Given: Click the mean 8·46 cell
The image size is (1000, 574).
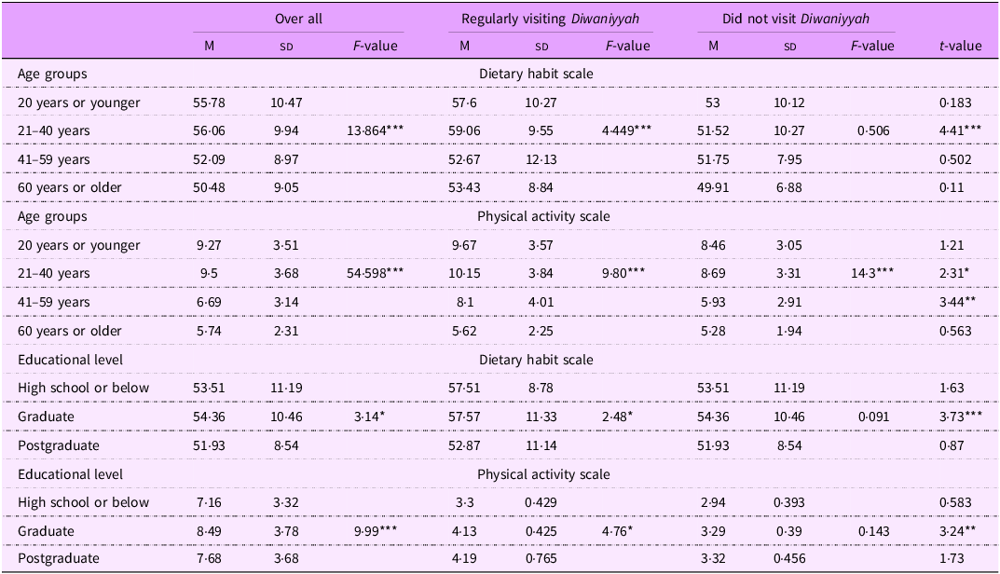Looking at the screenshot, I should 713,246.
